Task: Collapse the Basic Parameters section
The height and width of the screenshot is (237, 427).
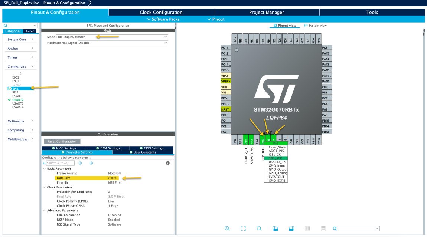Action: tap(45, 169)
